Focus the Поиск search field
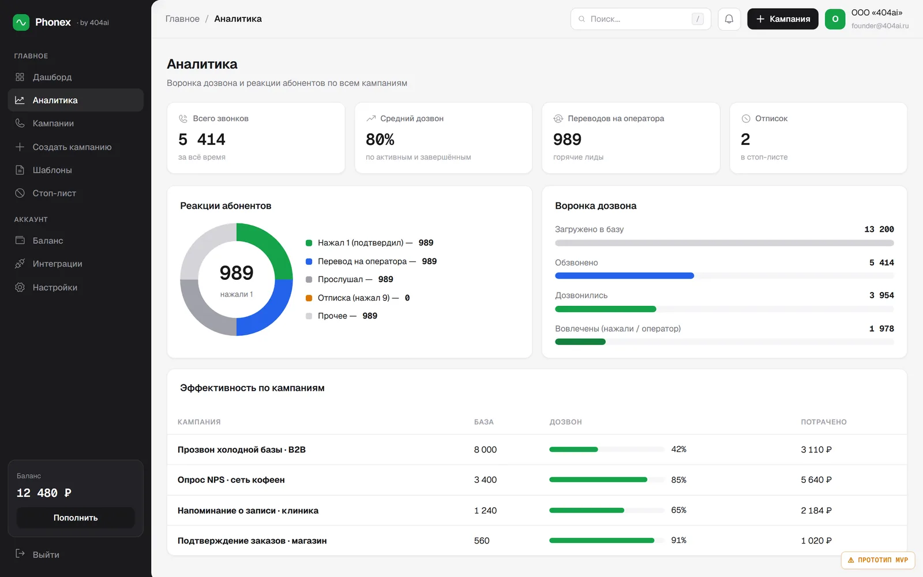The width and height of the screenshot is (923, 577). (640, 19)
